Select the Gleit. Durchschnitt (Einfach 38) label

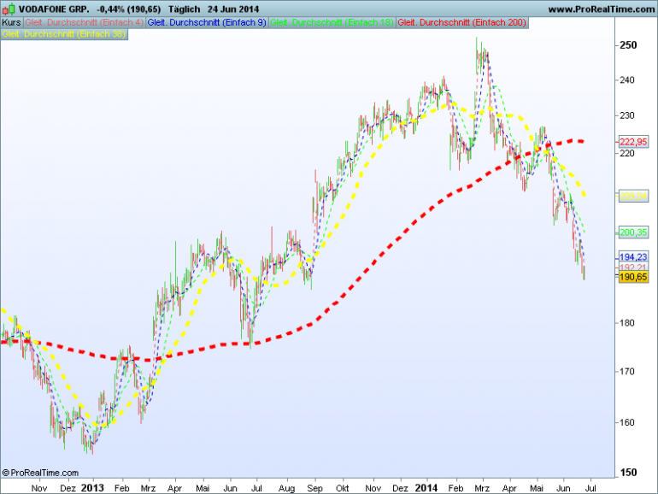(64, 34)
